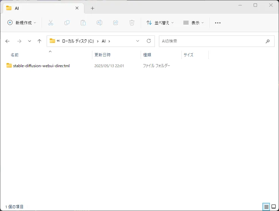Image resolution: width=279 pixels, height=211 pixels.
Task: Select the stable-diffusion-webui-directml folder
Action: (41, 66)
